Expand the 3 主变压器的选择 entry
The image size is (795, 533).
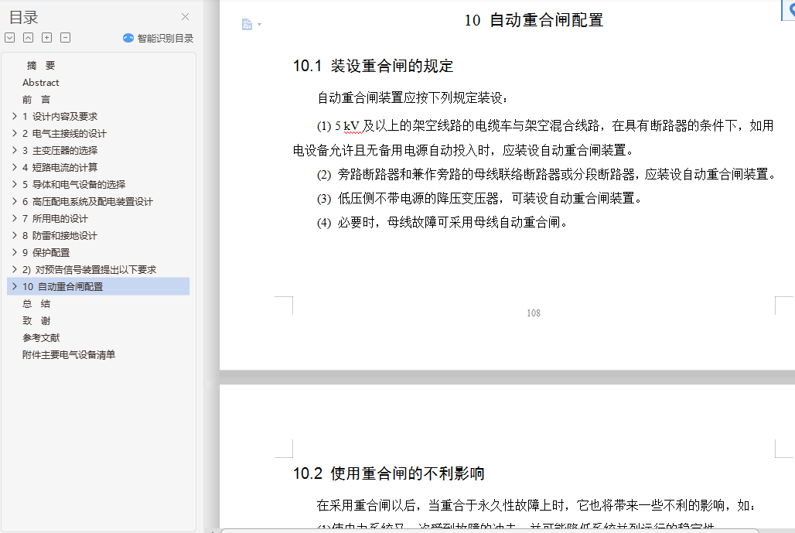pyautogui.click(x=14, y=150)
